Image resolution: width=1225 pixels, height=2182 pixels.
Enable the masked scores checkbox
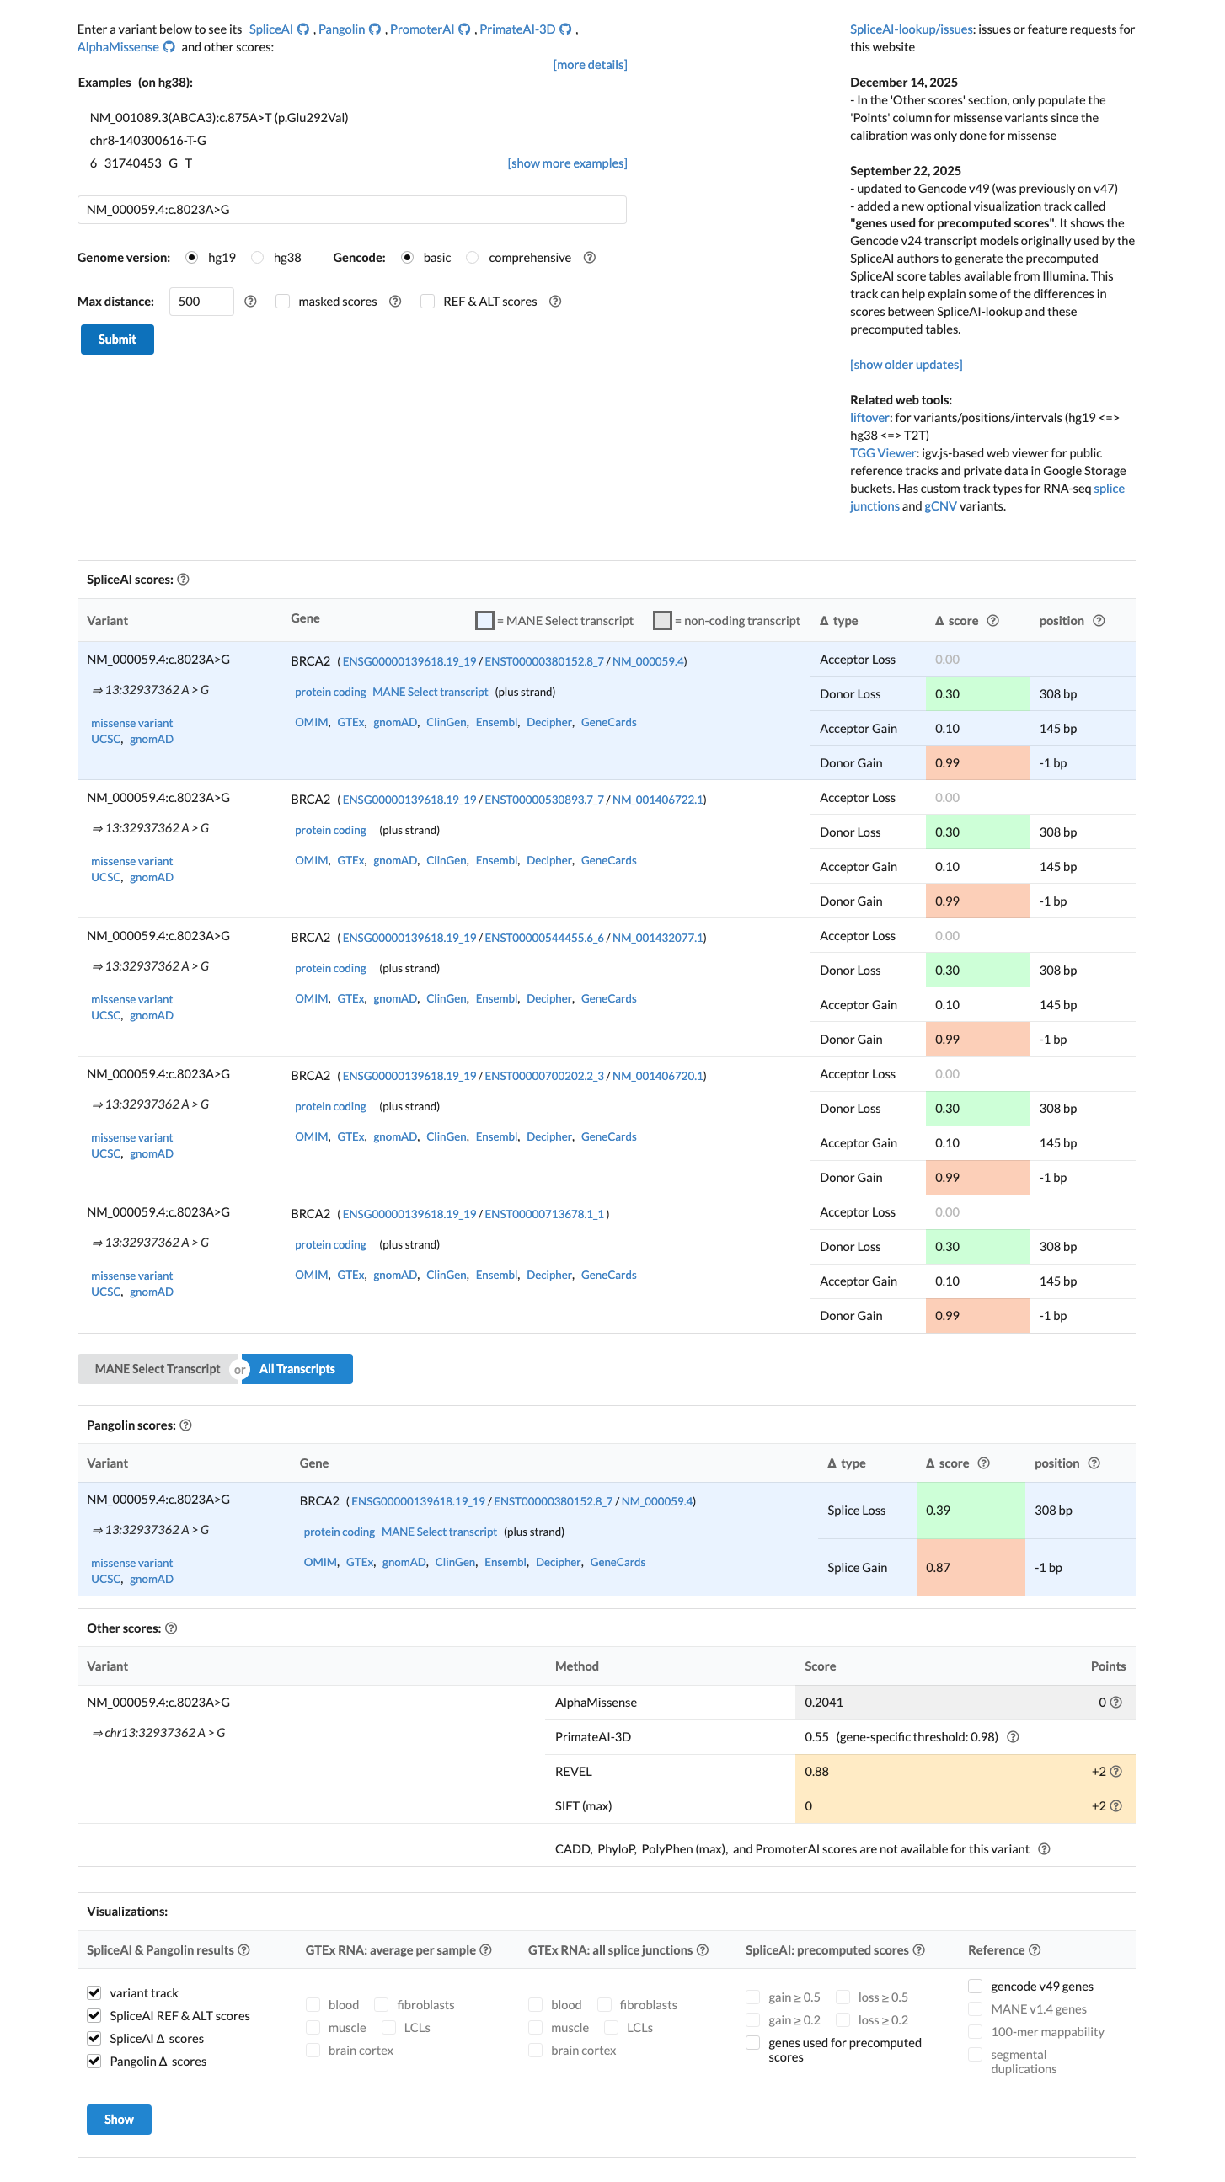pos(283,302)
